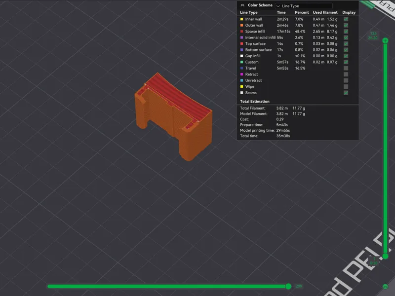Click the green Custom color swatch
Viewport: 395px width, 296px height.
[x=241, y=62]
